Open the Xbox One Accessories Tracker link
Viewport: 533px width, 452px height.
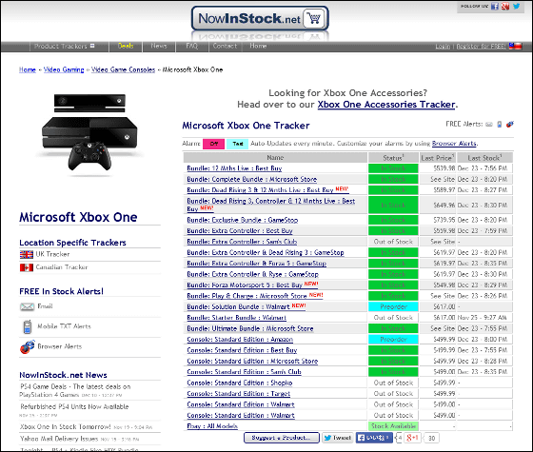[x=386, y=105]
